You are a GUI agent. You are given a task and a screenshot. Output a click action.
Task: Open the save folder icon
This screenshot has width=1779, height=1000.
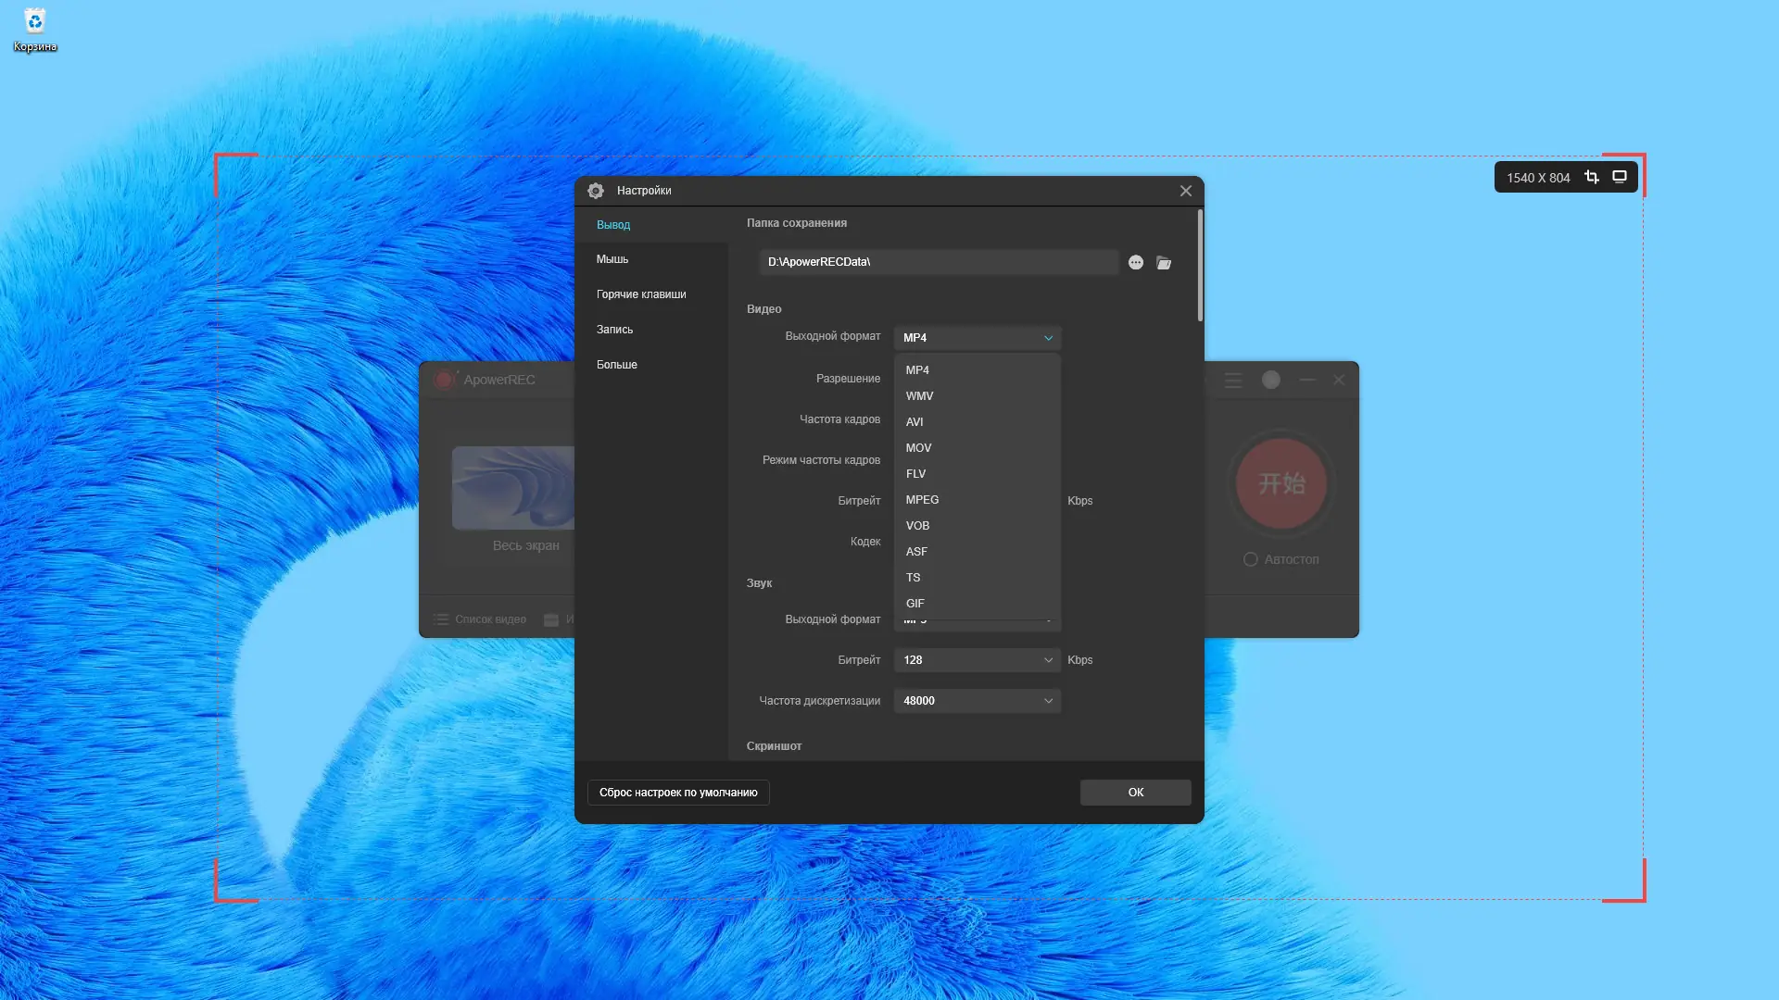click(x=1164, y=263)
